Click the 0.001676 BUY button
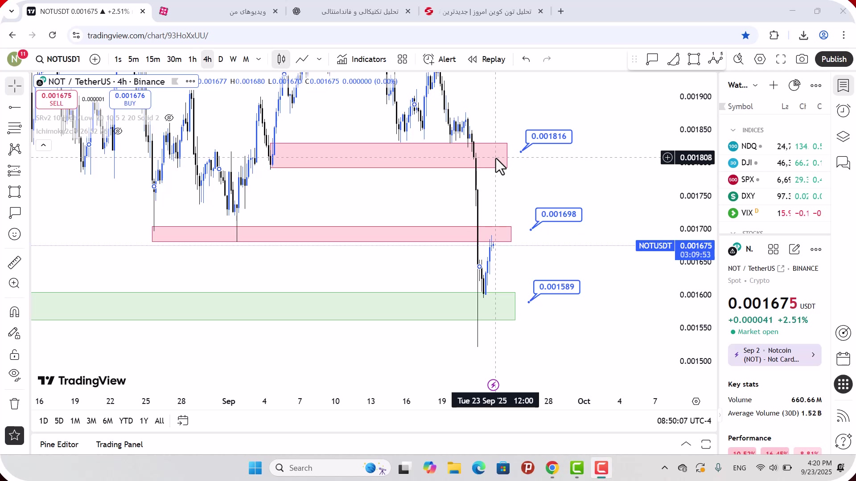The height and width of the screenshot is (481, 856). pyautogui.click(x=130, y=99)
